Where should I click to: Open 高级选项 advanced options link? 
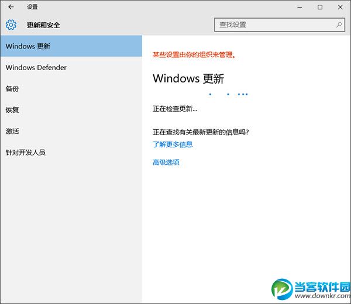166,162
